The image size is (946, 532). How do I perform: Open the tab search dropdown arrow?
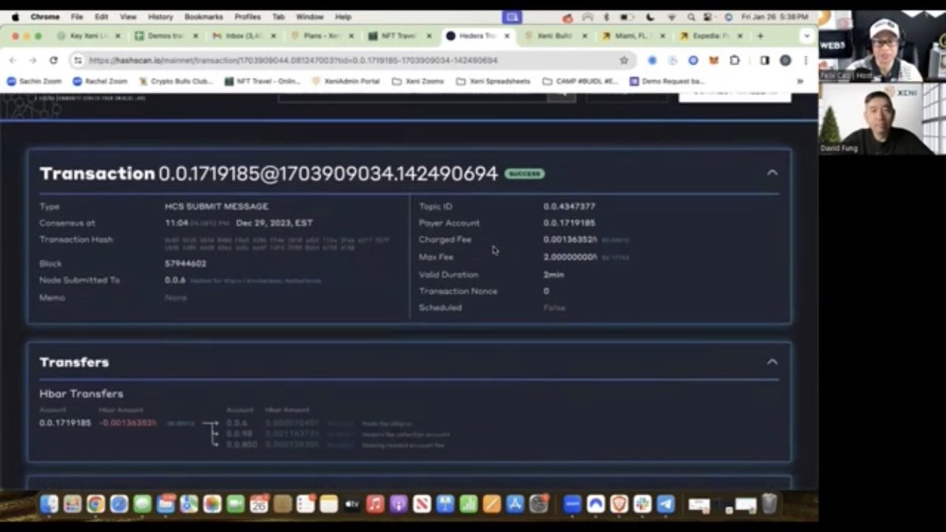point(806,36)
